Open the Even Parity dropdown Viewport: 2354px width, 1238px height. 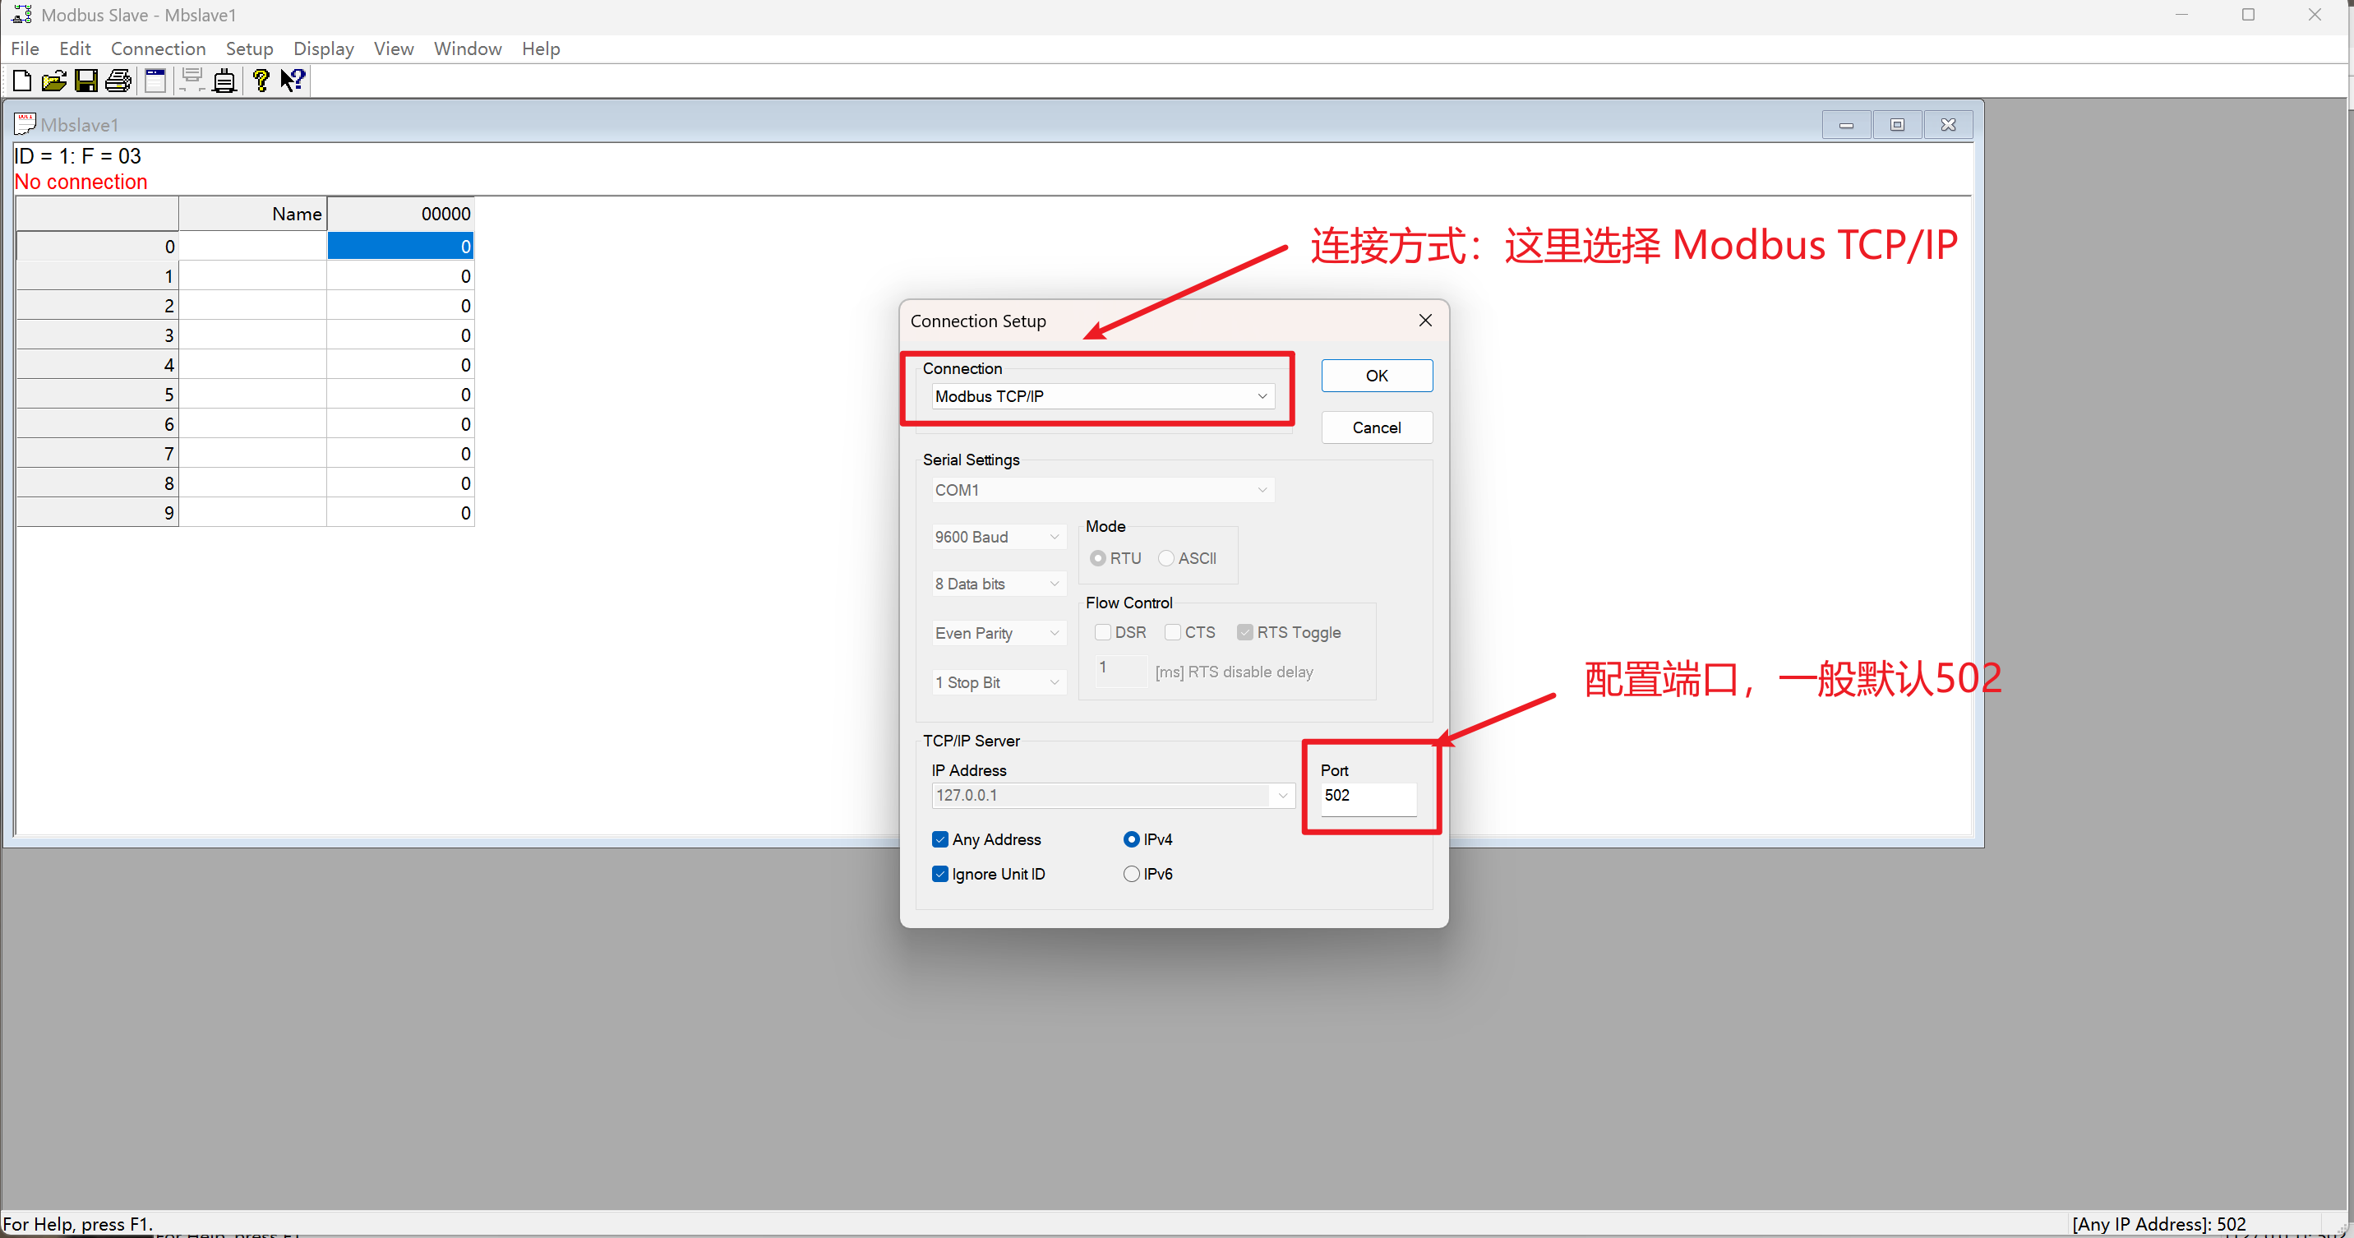[x=999, y=633]
